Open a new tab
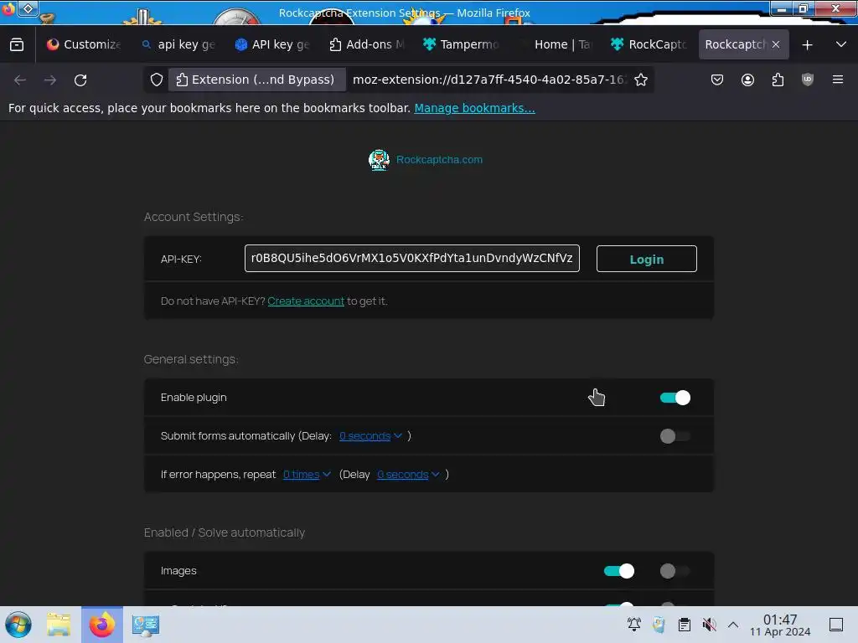 point(807,45)
